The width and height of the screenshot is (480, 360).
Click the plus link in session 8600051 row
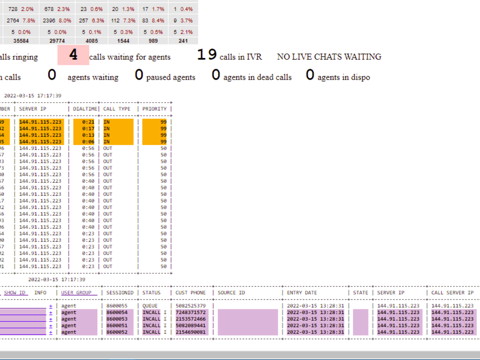click(50, 326)
